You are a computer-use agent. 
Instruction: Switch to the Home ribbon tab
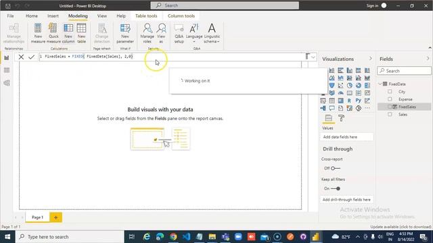click(32, 16)
